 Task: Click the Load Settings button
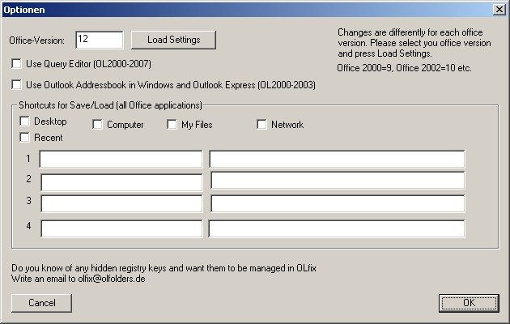click(x=173, y=40)
